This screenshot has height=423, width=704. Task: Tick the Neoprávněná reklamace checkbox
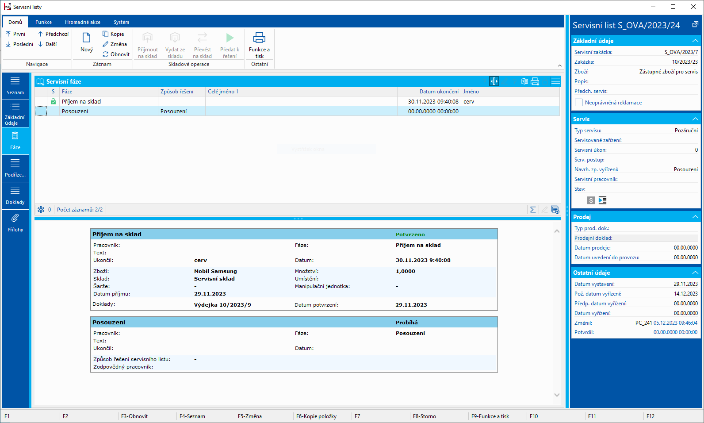coord(578,103)
